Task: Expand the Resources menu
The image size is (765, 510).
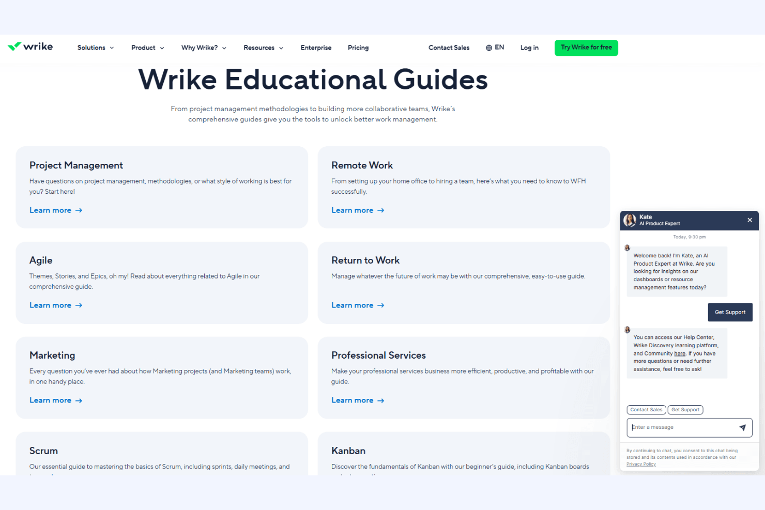Action: 264,48
